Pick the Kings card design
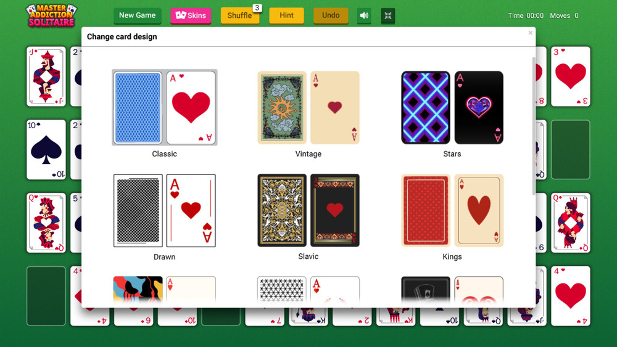The height and width of the screenshot is (347, 617). (x=452, y=217)
